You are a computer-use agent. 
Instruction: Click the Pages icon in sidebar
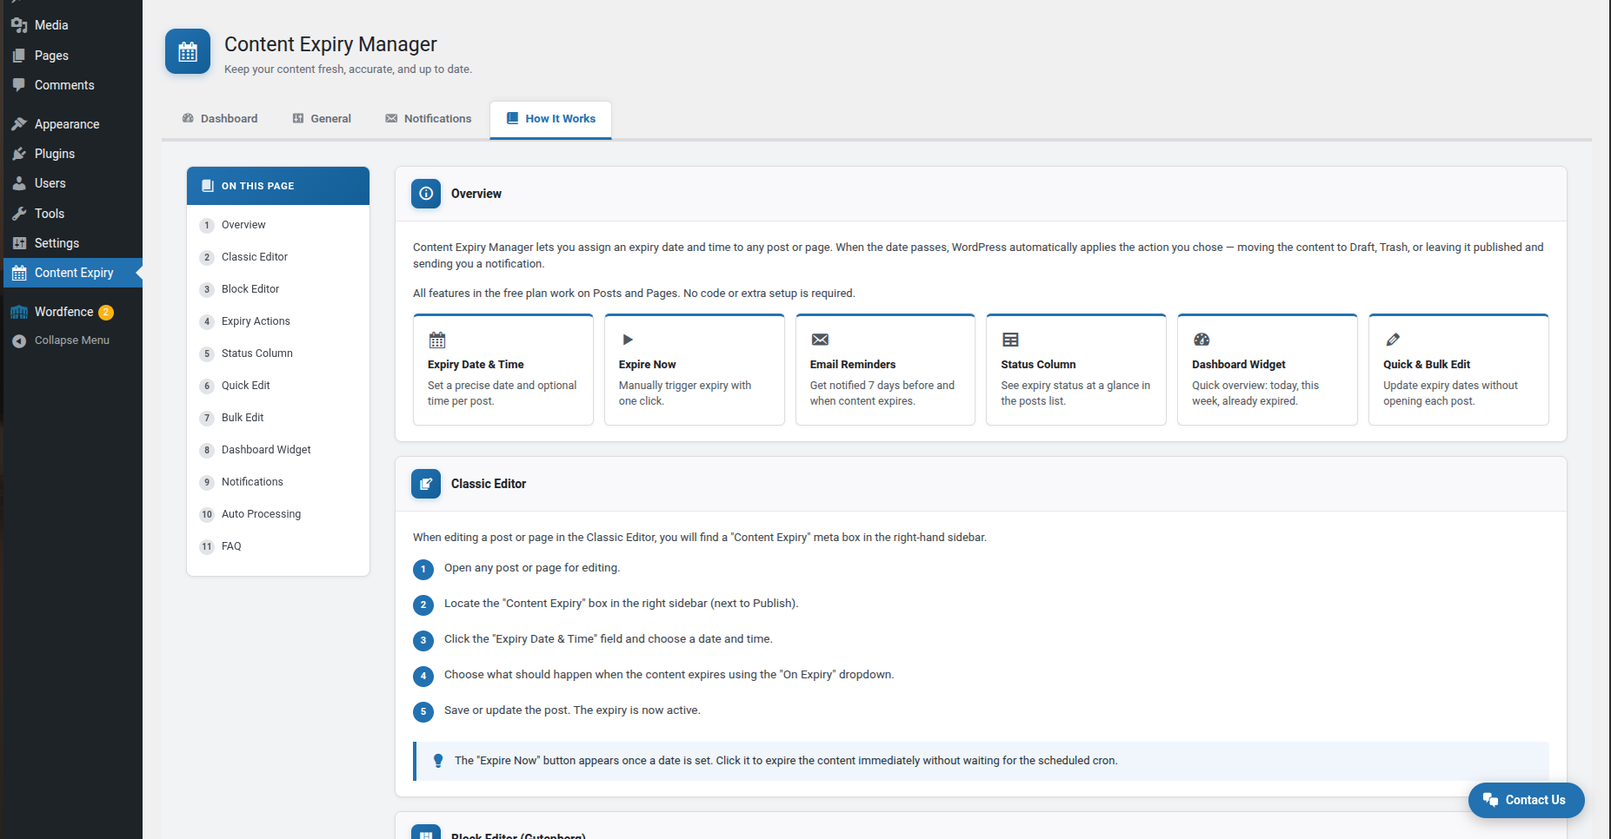(19, 56)
